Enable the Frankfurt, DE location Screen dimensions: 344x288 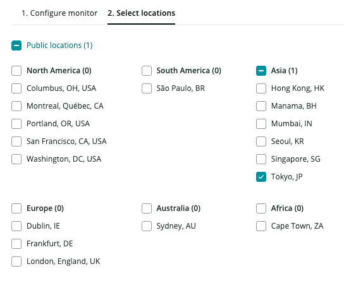pyautogui.click(x=16, y=244)
